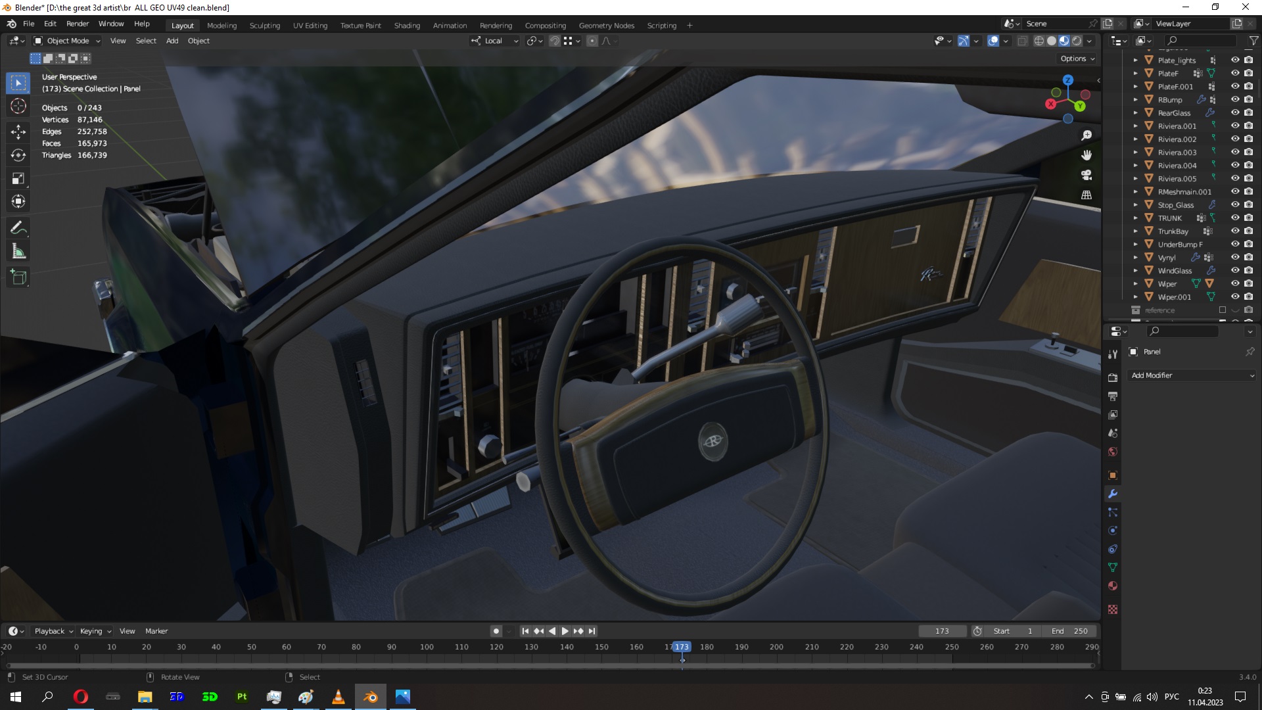Switch to the Shading workspace tab

pos(407,26)
